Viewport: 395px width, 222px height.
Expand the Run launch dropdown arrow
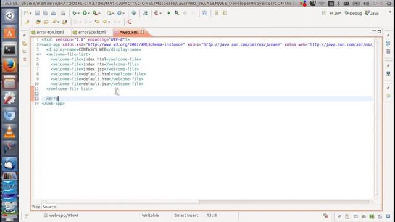(89, 14)
